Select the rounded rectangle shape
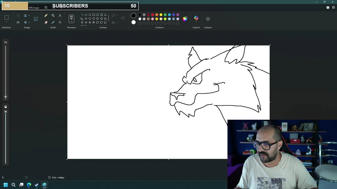The image size is (337, 189). 97,15
